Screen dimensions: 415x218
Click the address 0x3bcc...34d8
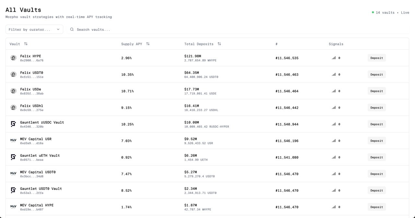(x=32, y=176)
